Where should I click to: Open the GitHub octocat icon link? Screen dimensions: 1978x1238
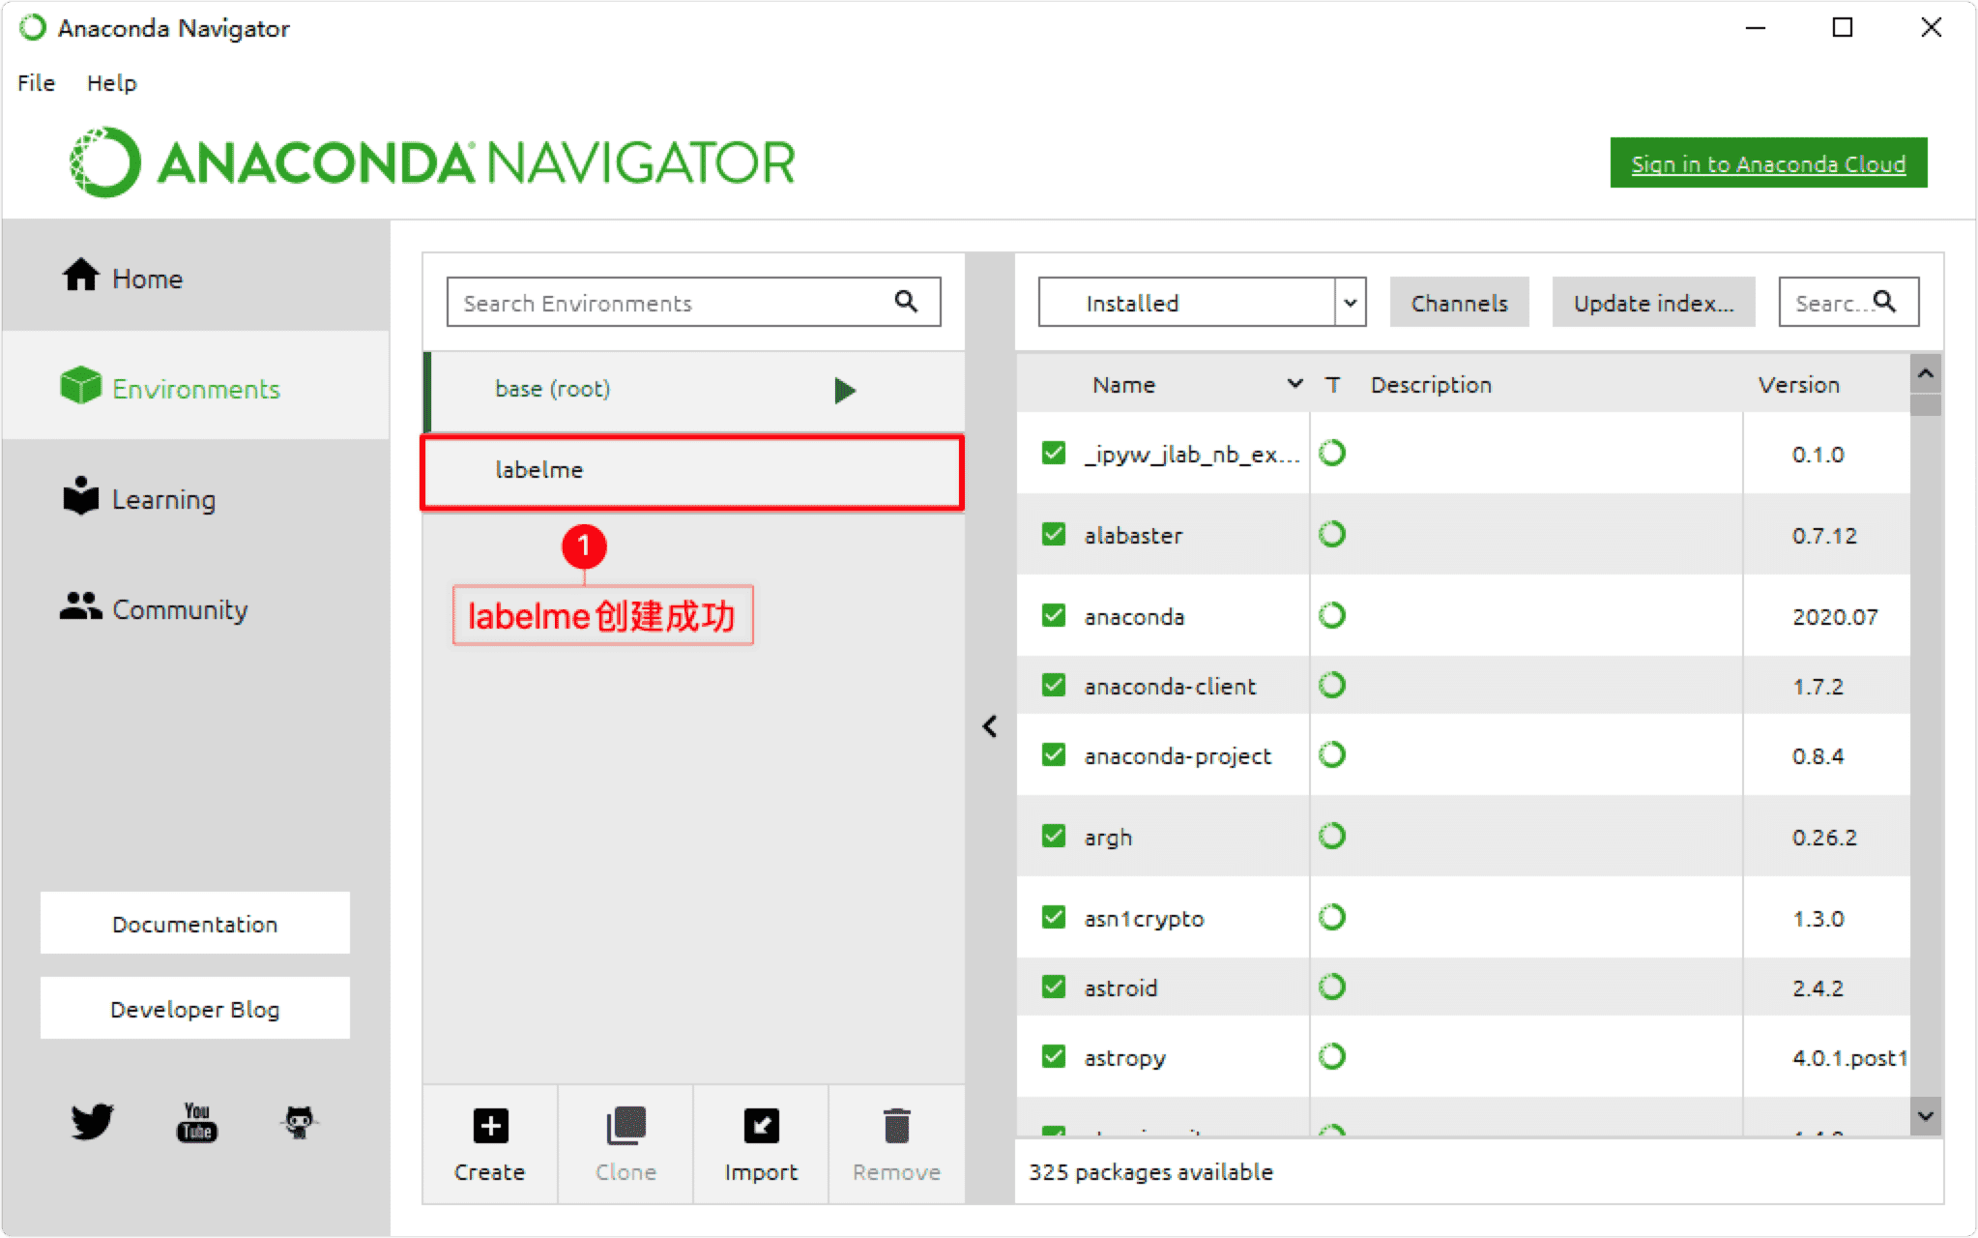click(299, 1122)
